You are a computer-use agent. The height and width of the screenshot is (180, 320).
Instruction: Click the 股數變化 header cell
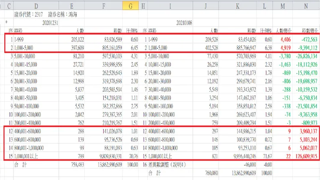(310, 31)
